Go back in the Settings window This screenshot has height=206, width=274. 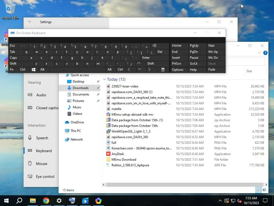coord(30,22)
